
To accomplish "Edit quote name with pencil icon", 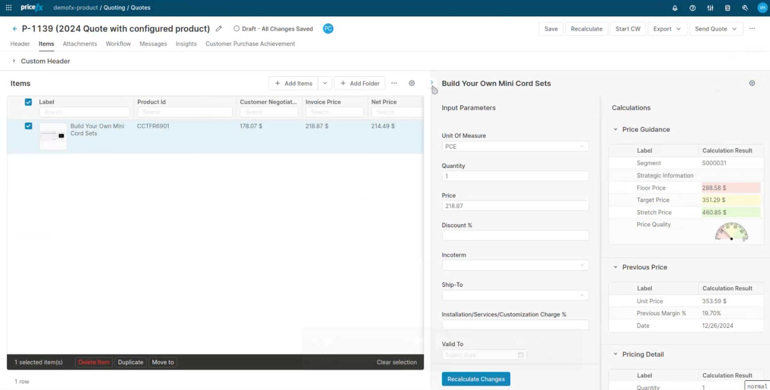I will (219, 29).
